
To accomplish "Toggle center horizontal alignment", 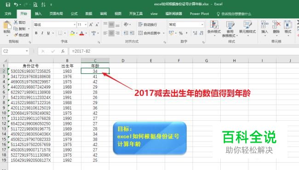I will pyautogui.click(x=111, y=33).
